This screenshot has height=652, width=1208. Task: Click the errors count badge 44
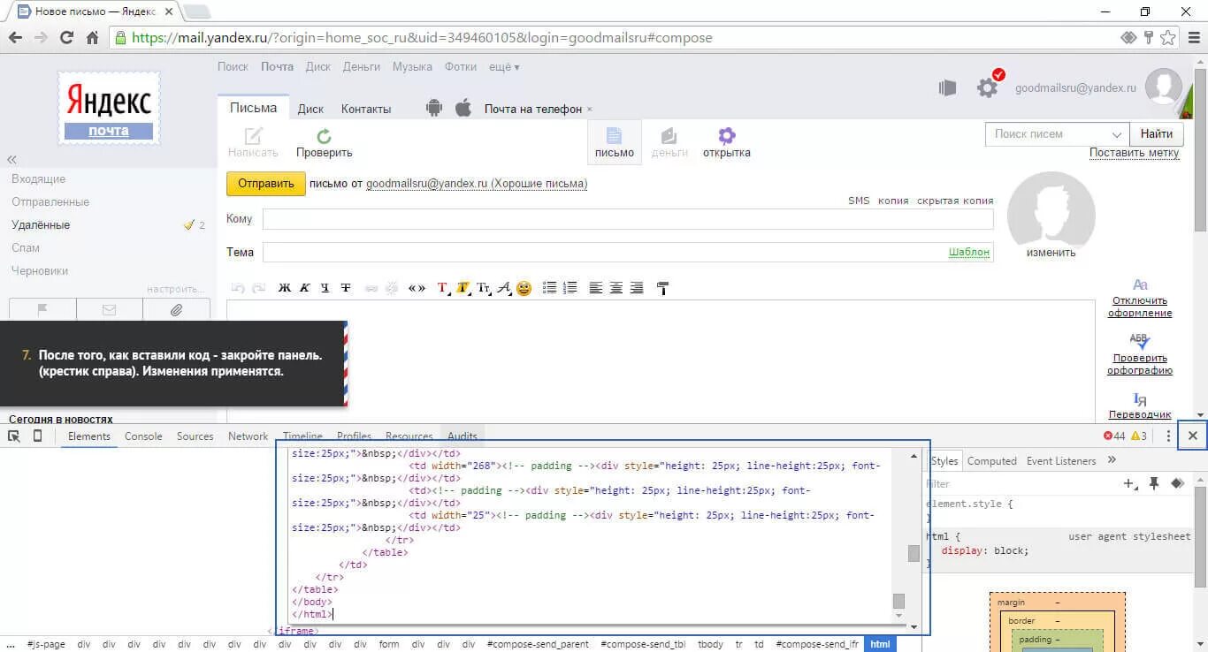point(1113,436)
